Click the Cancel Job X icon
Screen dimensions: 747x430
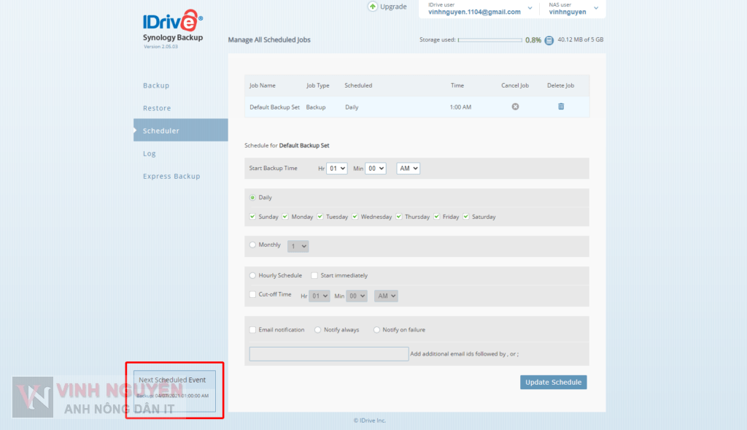pyautogui.click(x=515, y=107)
